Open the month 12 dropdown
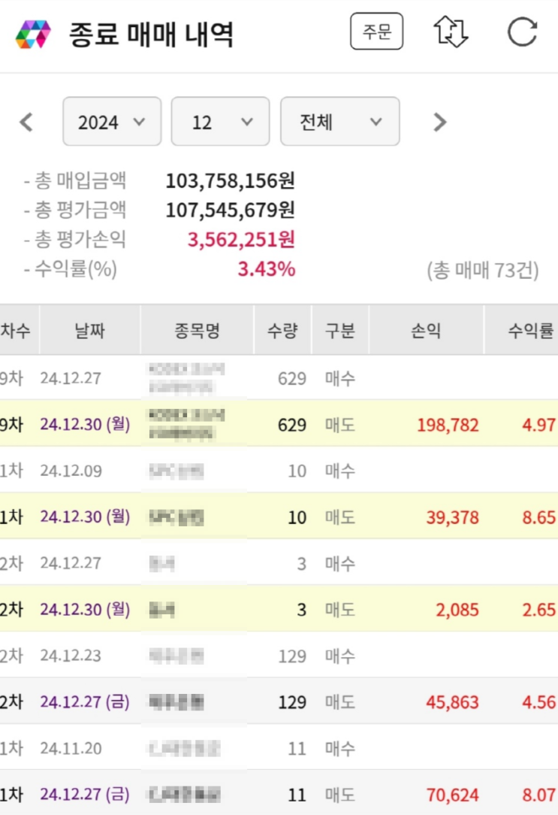 (x=220, y=122)
